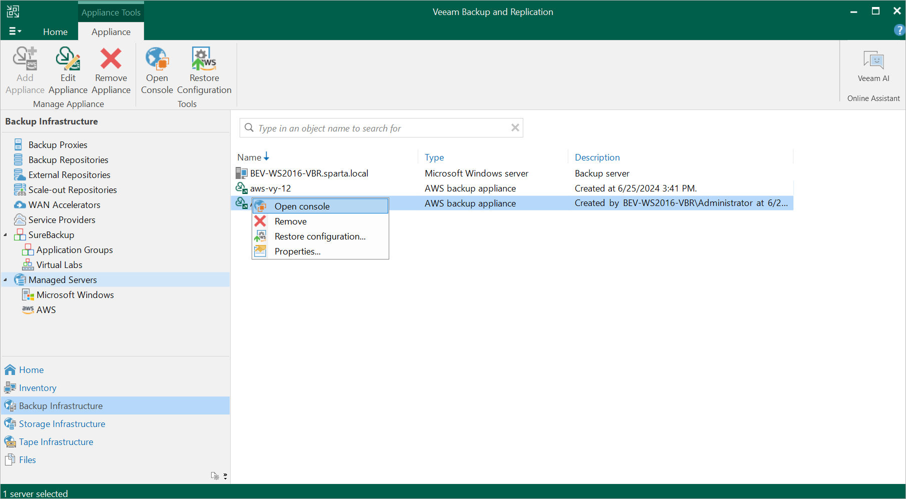Screen dimensions: 906x499
Task: Select WAN Accelerators in the tree
Action: pos(64,204)
